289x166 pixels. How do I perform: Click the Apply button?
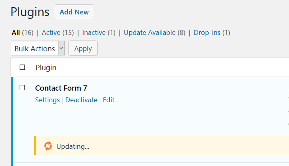83,49
